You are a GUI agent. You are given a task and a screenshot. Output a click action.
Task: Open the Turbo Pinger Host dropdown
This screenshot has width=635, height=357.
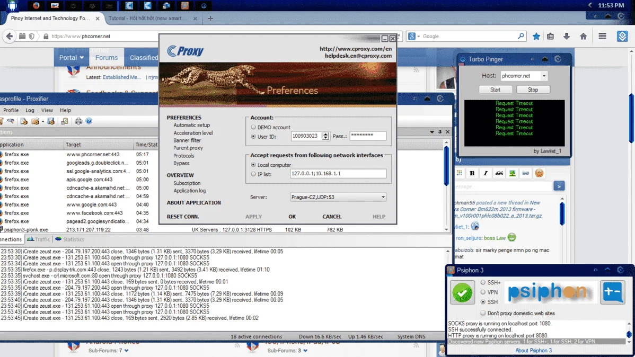(544, 76)
